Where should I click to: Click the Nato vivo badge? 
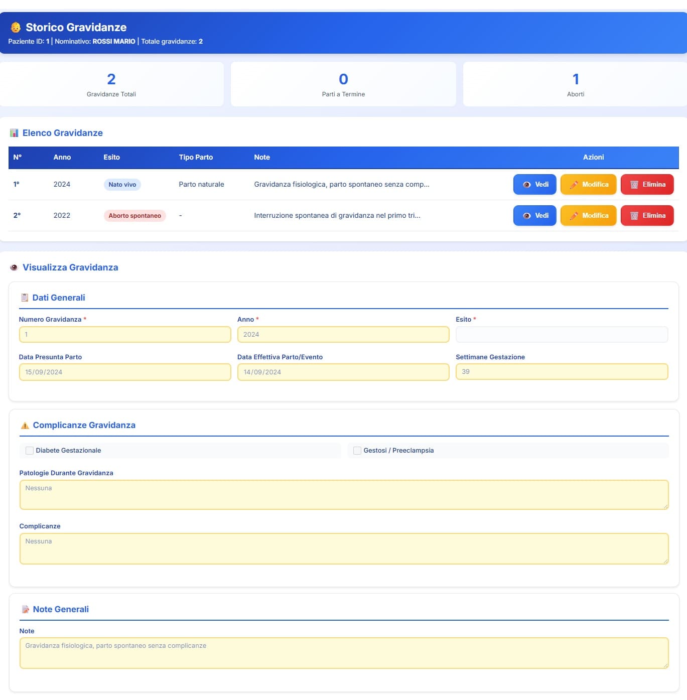[122, 185]
